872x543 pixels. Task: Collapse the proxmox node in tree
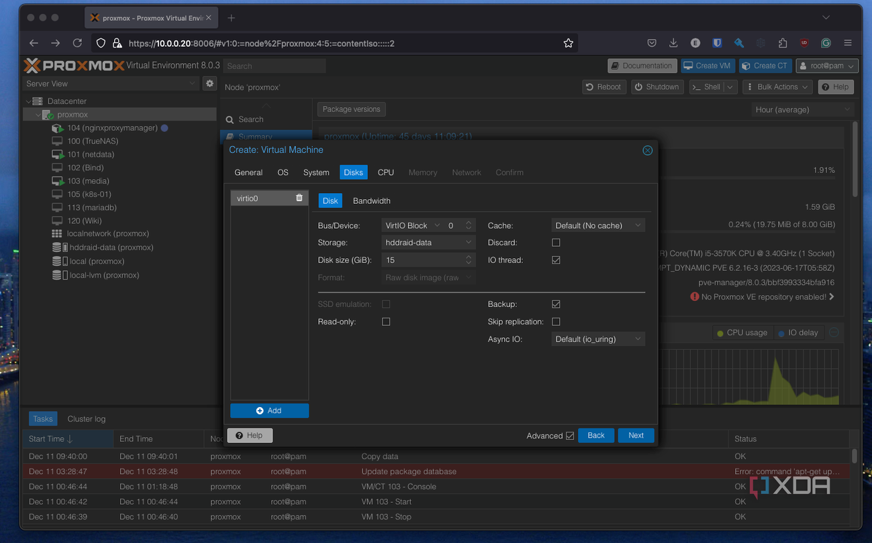click(x=38, y=115)
